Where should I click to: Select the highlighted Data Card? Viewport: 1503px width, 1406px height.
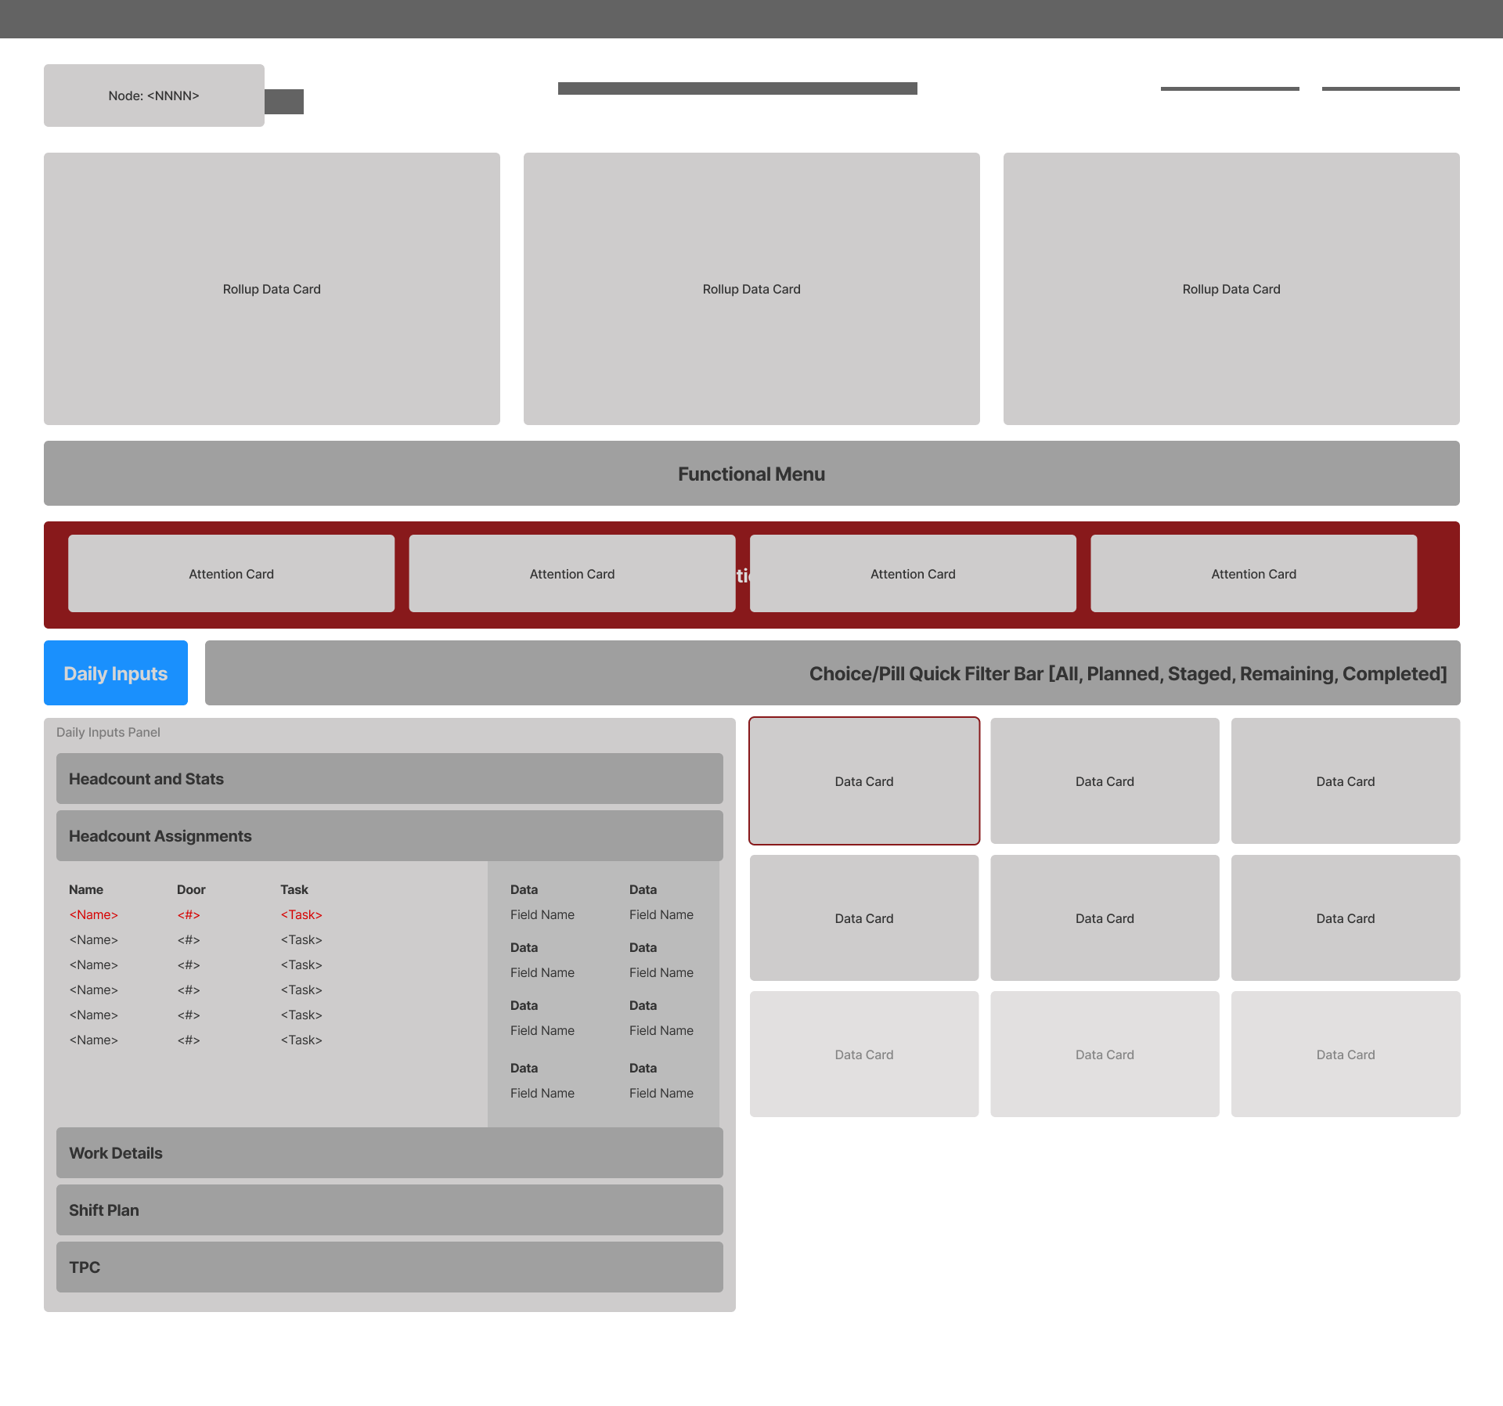pyautogui.click(x=864, y=781)
